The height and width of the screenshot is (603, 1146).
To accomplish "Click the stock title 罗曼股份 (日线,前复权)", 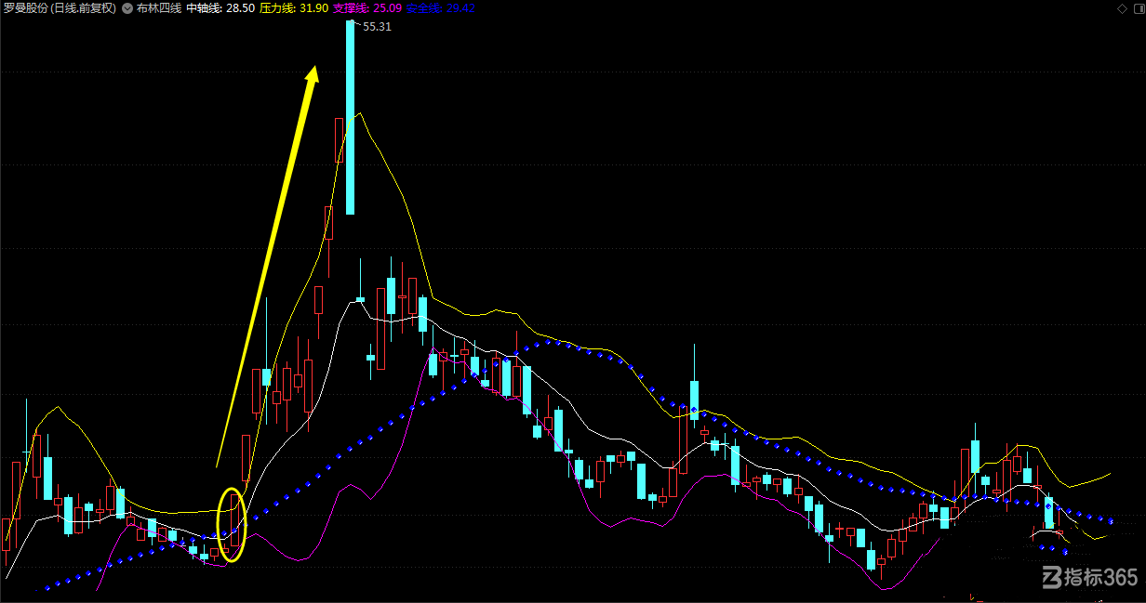I will click(x=60, y=7).
